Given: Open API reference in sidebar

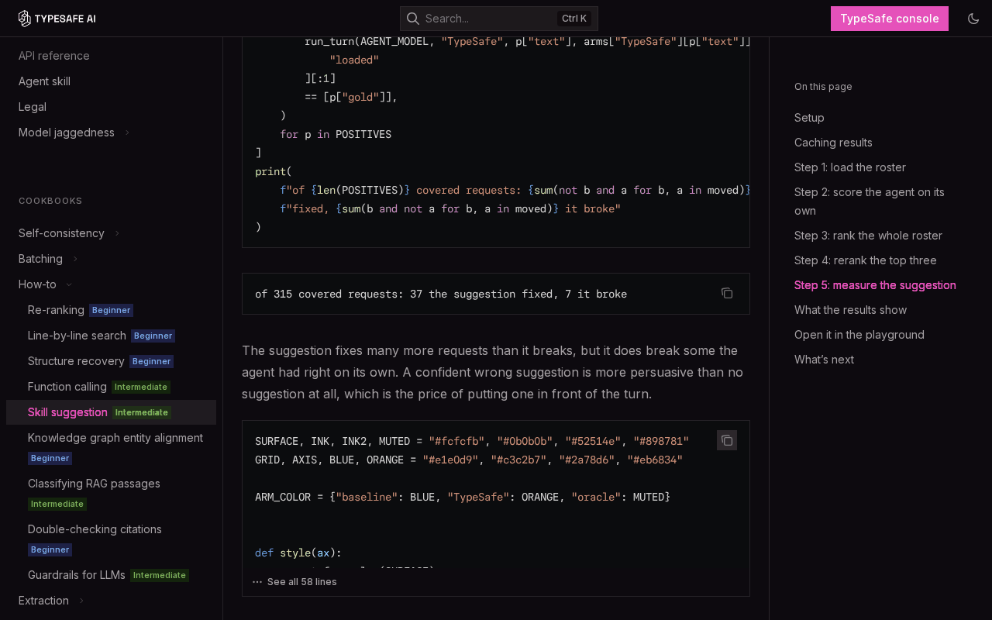Looking at the screenshot, I should tap(54, 56).
